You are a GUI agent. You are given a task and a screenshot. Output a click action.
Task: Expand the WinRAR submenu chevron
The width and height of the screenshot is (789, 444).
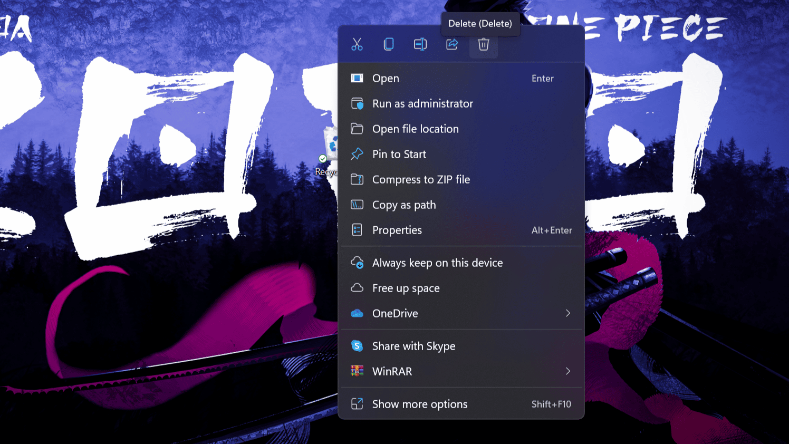[568, 371]
